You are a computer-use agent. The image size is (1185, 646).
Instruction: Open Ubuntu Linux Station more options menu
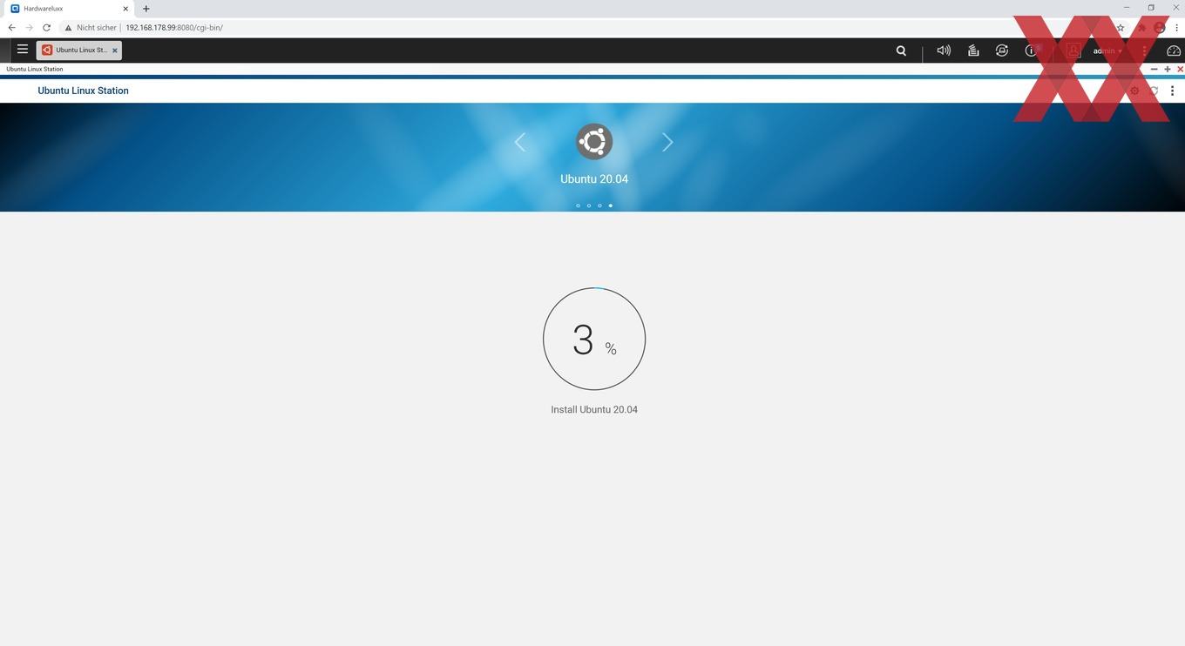tap(1172, 91)
